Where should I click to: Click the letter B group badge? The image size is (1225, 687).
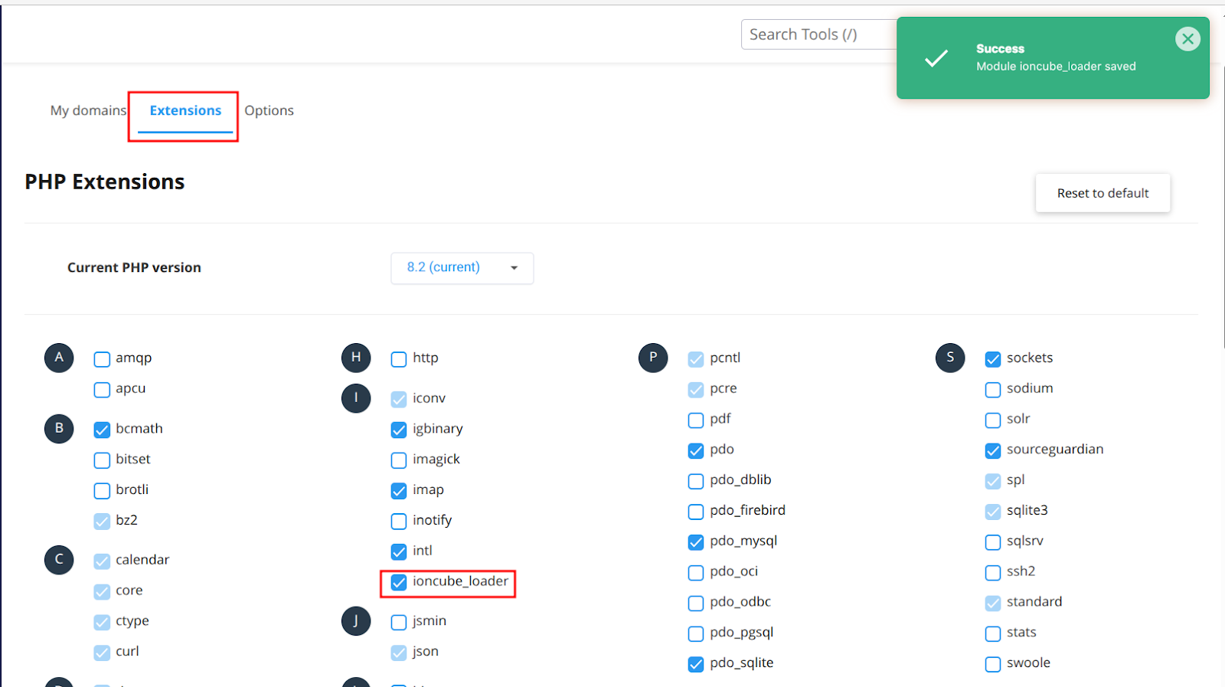click(x=59, y=429)
